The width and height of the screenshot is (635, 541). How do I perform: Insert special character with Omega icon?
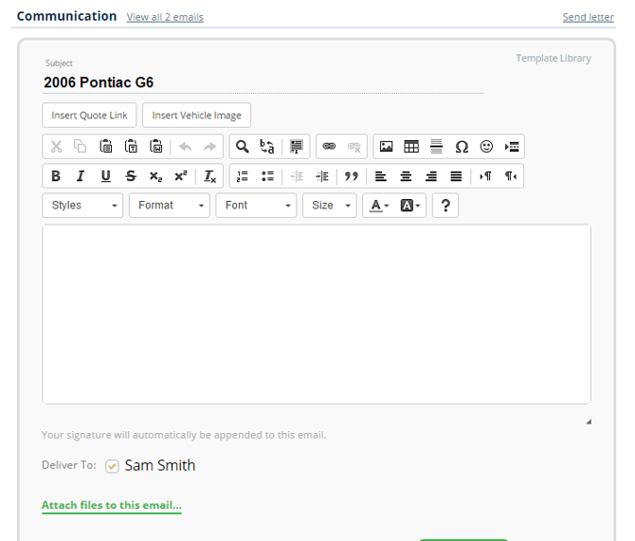point(462,147)
